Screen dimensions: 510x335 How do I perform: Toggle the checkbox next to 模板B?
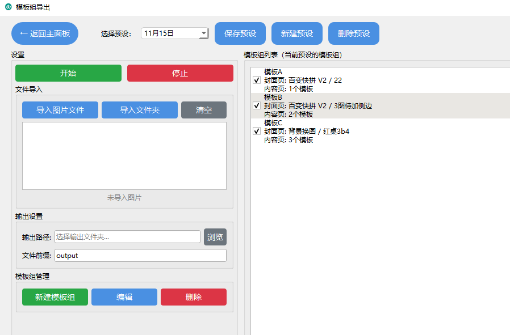(x=256, y=105)
